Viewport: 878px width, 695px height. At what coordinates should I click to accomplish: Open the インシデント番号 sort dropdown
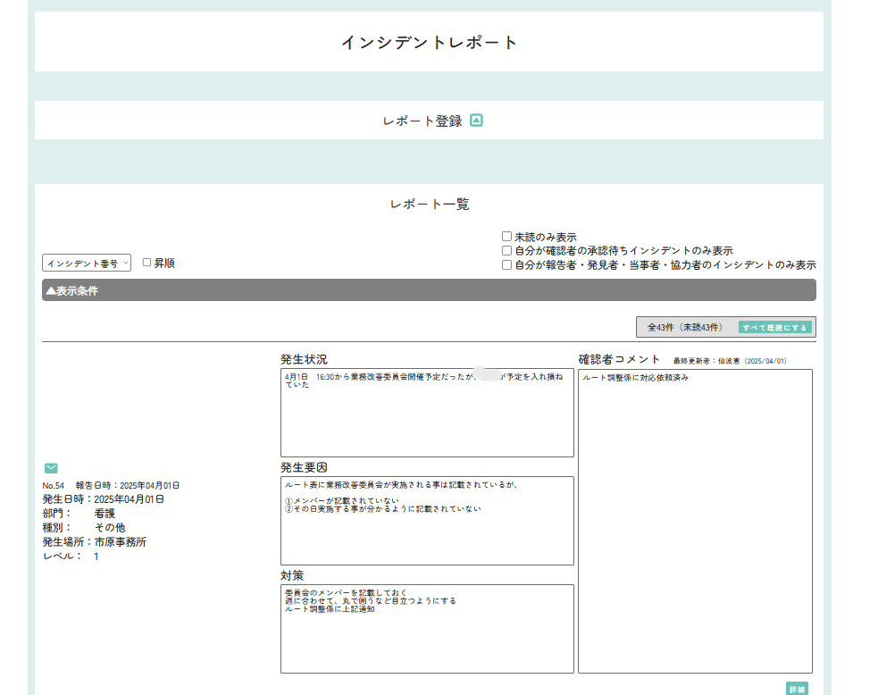(87, 263)
